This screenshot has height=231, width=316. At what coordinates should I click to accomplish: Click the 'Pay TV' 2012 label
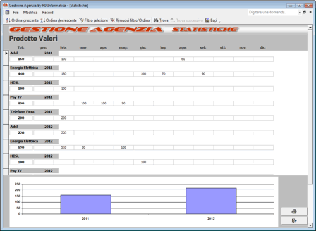pyautogui.click(x=16, y=171)
